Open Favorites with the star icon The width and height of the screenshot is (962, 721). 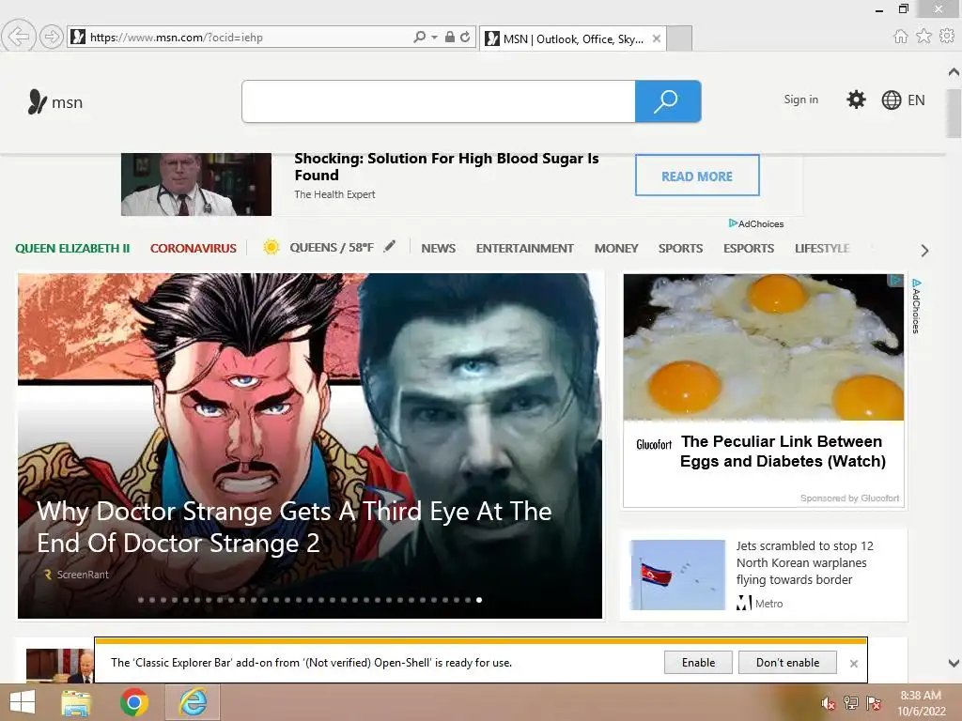923,37
